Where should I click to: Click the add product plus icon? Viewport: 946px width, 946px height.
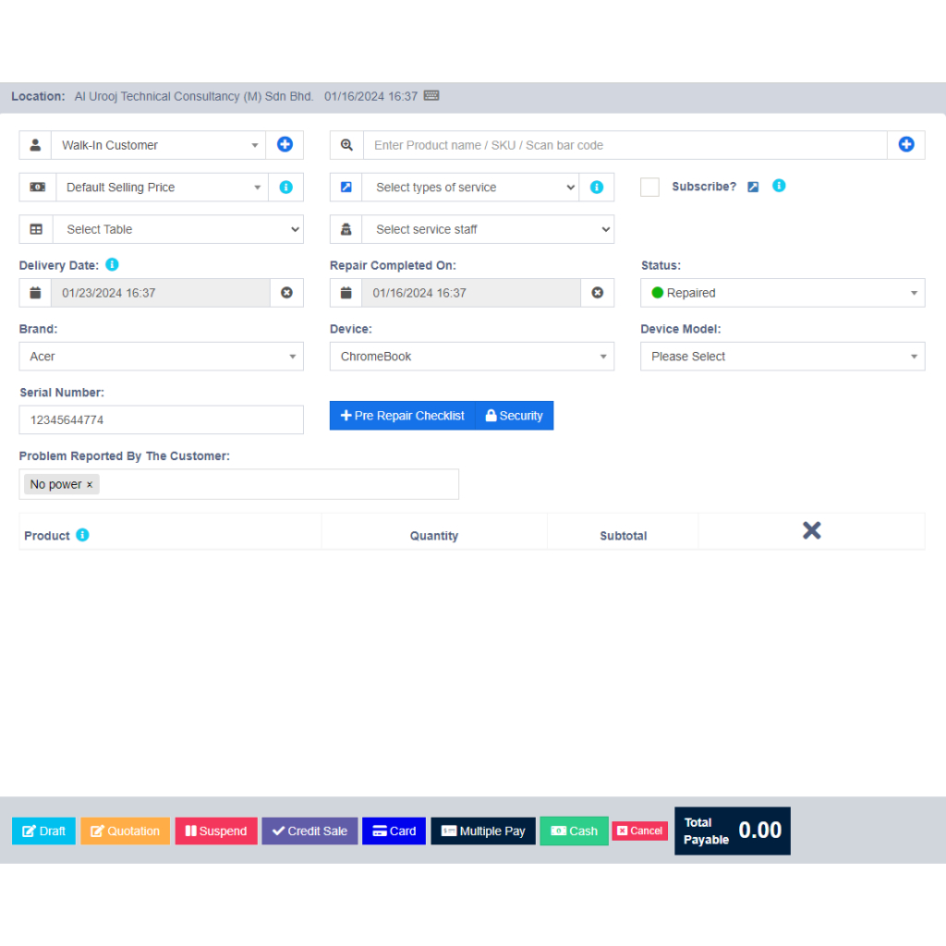pyautogui.click(x=906, y=145)
